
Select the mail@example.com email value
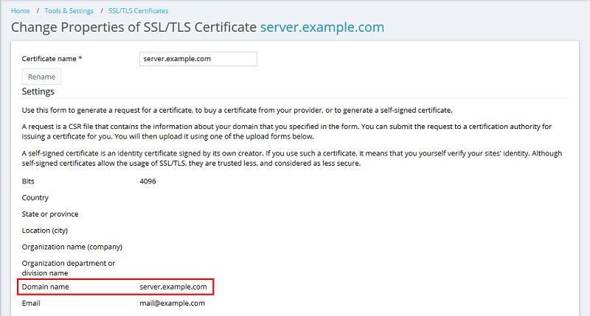tap(172, 303)
